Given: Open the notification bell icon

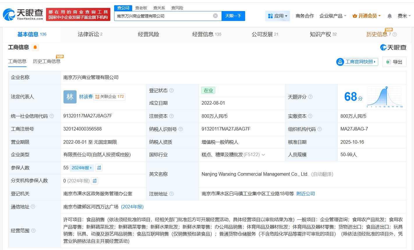Looking at the screenshot, I should (390, 16).
